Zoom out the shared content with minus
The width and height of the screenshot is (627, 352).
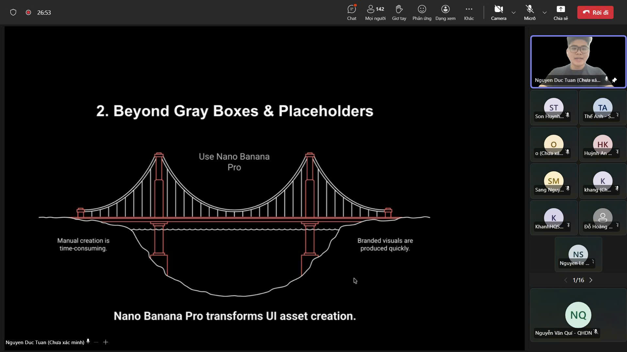click(96, 342)
